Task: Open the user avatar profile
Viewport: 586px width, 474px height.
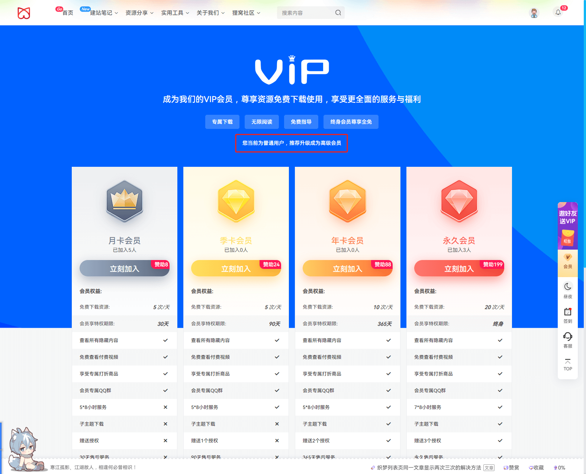Action: click(534, 13)
